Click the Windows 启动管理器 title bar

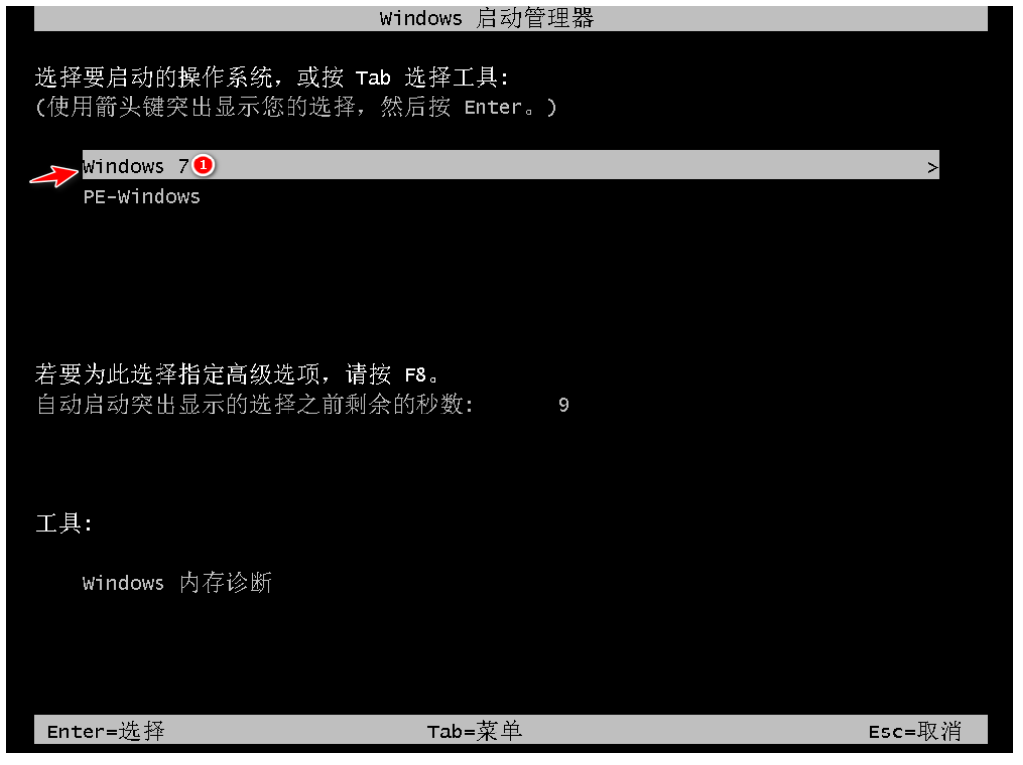click(511, 18)
